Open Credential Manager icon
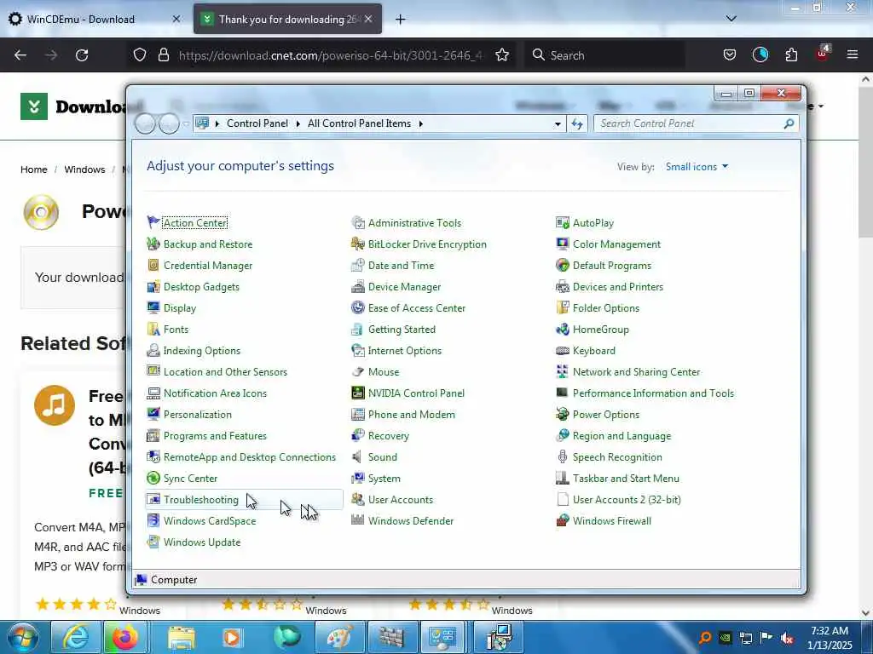Viewport: 873px width, 654px height. 153,266
